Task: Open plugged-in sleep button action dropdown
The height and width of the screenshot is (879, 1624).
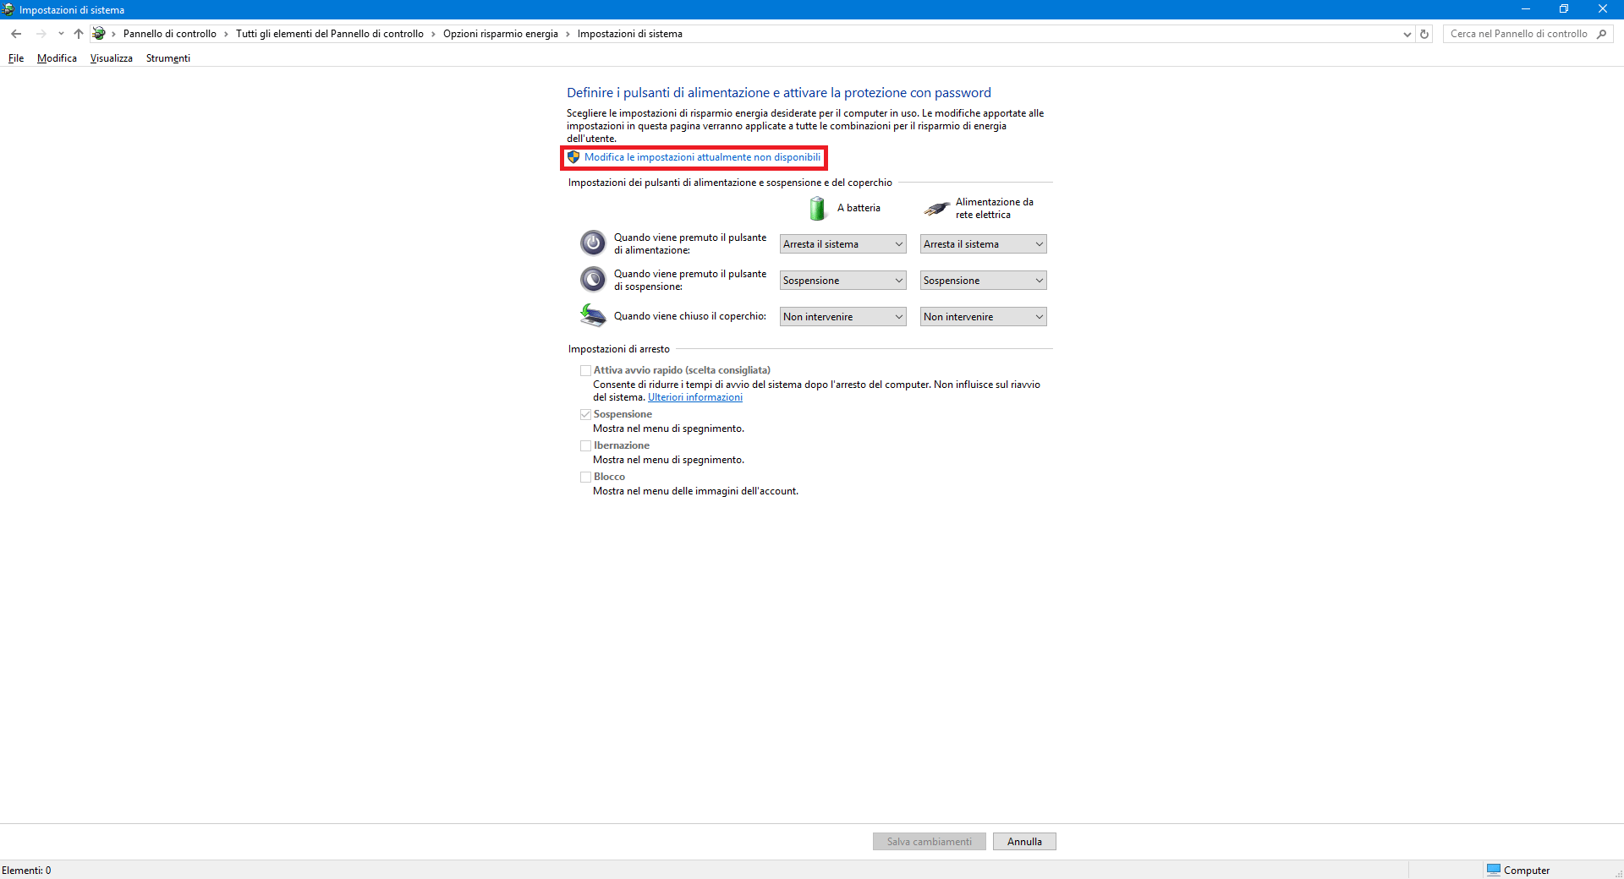Action: [x=983, y=281]
